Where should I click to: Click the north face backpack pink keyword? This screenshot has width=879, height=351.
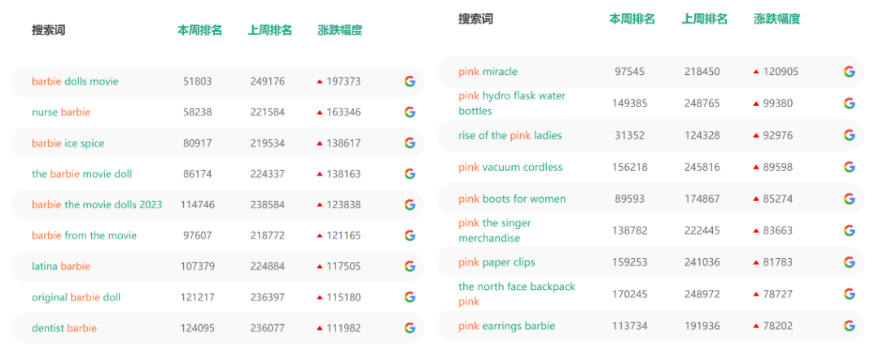coord(516,294)
